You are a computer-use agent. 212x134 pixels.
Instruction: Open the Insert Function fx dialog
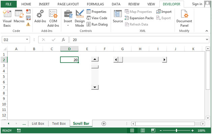63,40
